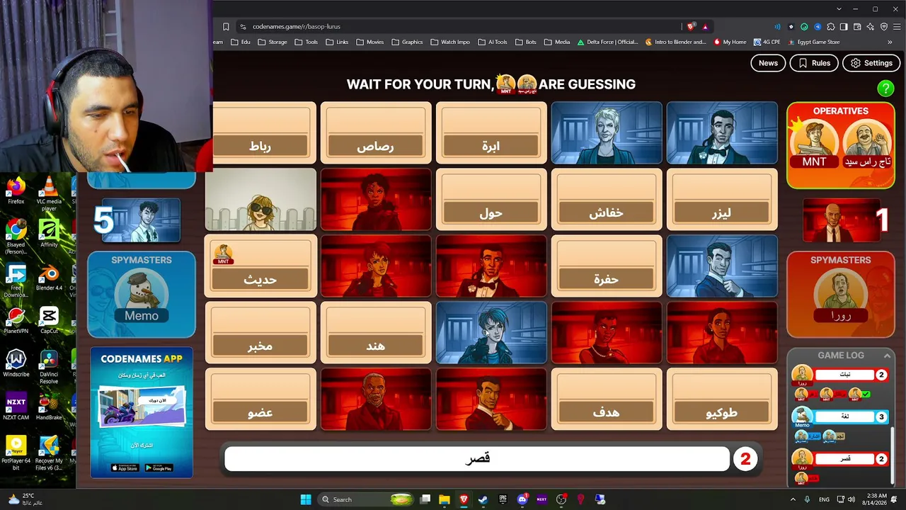Open the PlanetVPN desktop icon
Viewport: 906px width, 510px height.
pyautogui.click(x=16, y=320)
